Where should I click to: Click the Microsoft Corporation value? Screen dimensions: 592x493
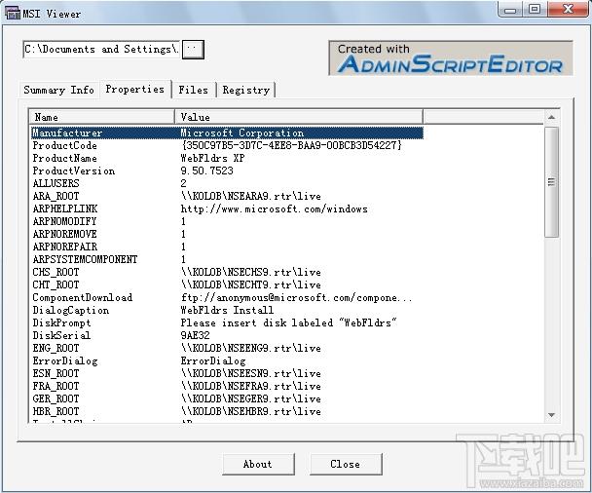242,133
